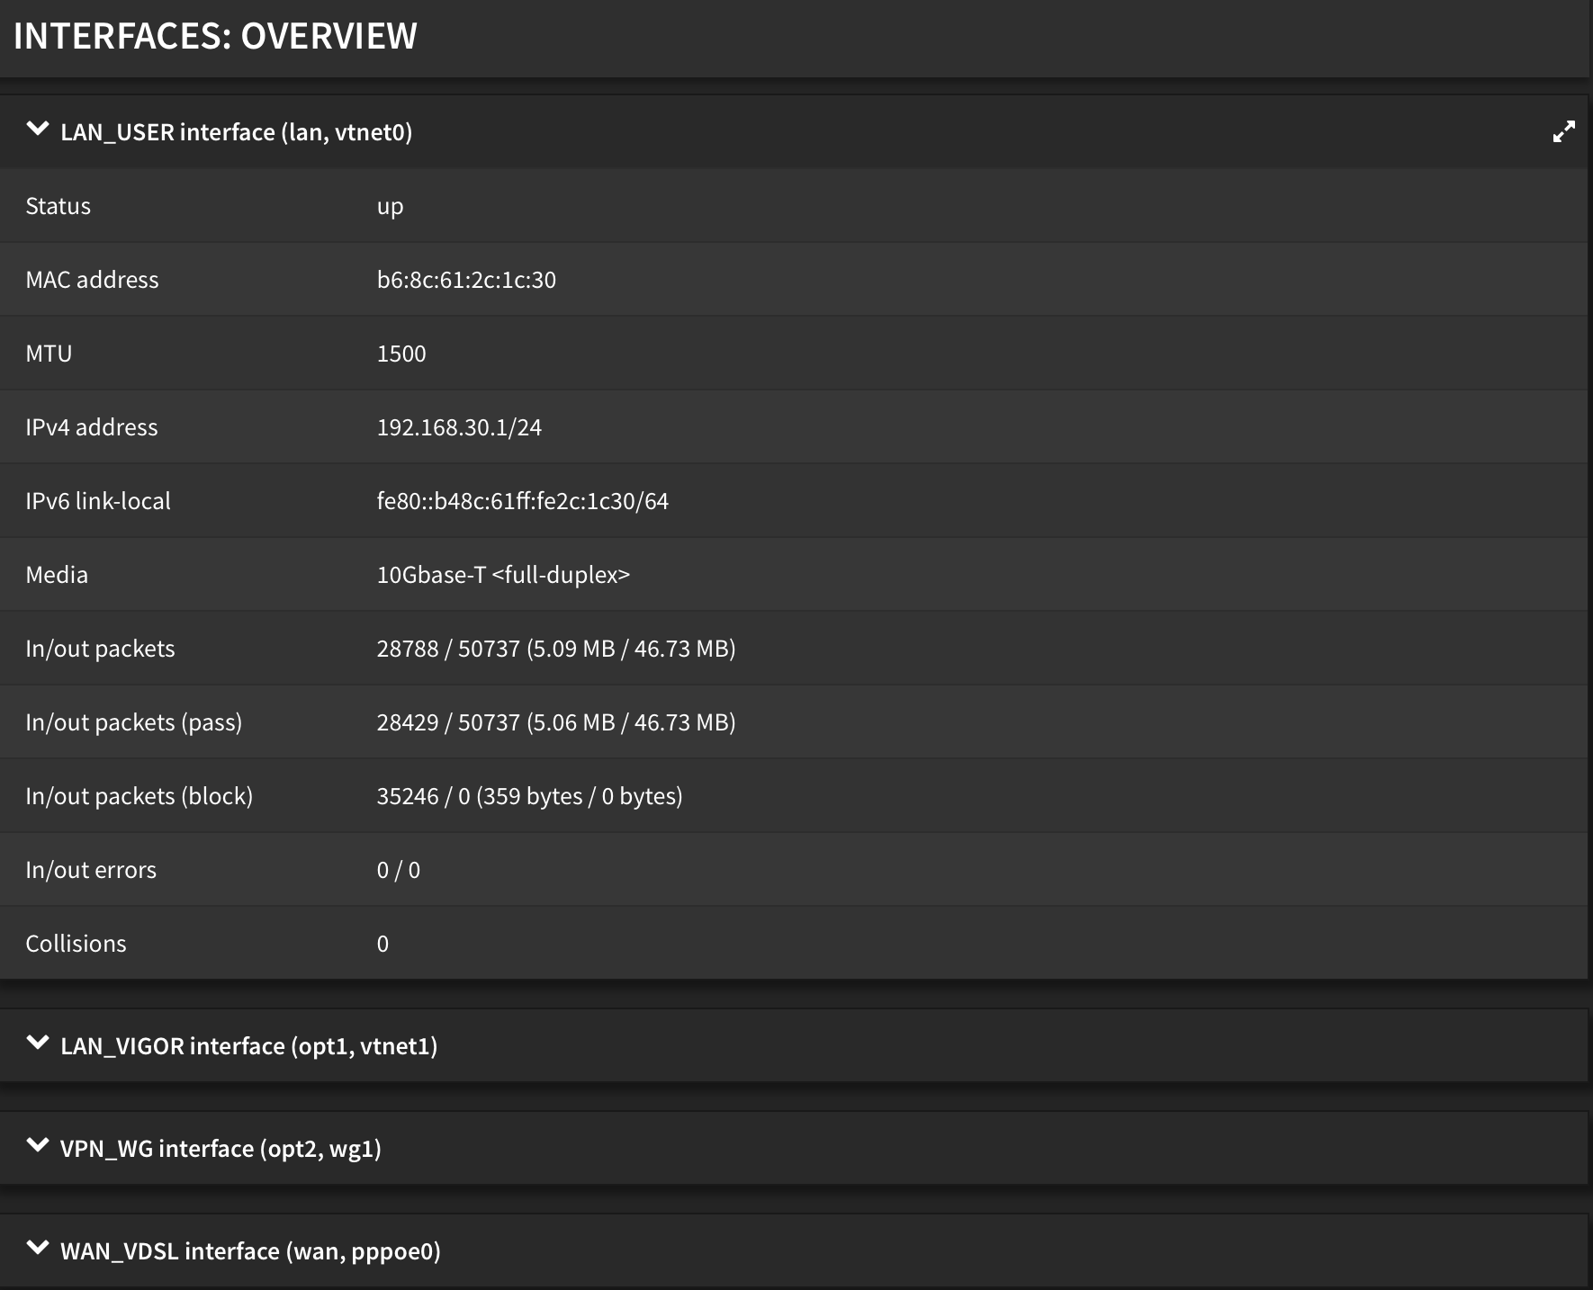Select the LAN_USER interface title link
1593x1290 pixels.
coord(236,131)
